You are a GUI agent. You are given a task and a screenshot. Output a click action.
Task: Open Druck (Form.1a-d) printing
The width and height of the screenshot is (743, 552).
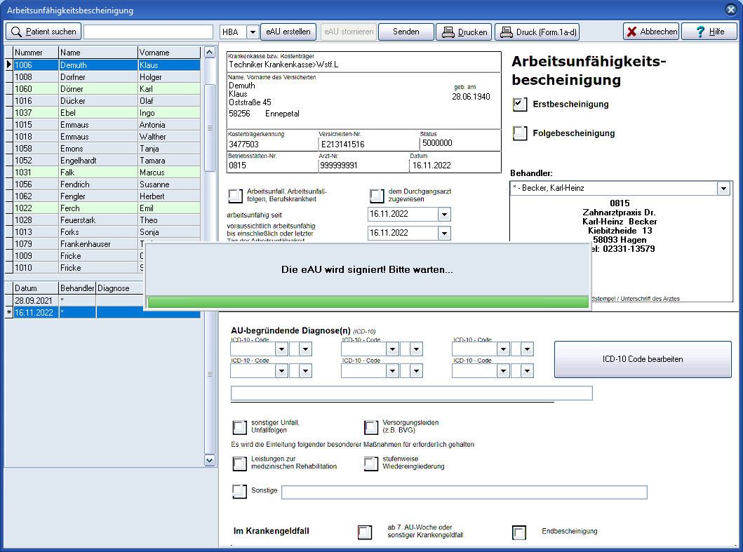pos(537,32)
